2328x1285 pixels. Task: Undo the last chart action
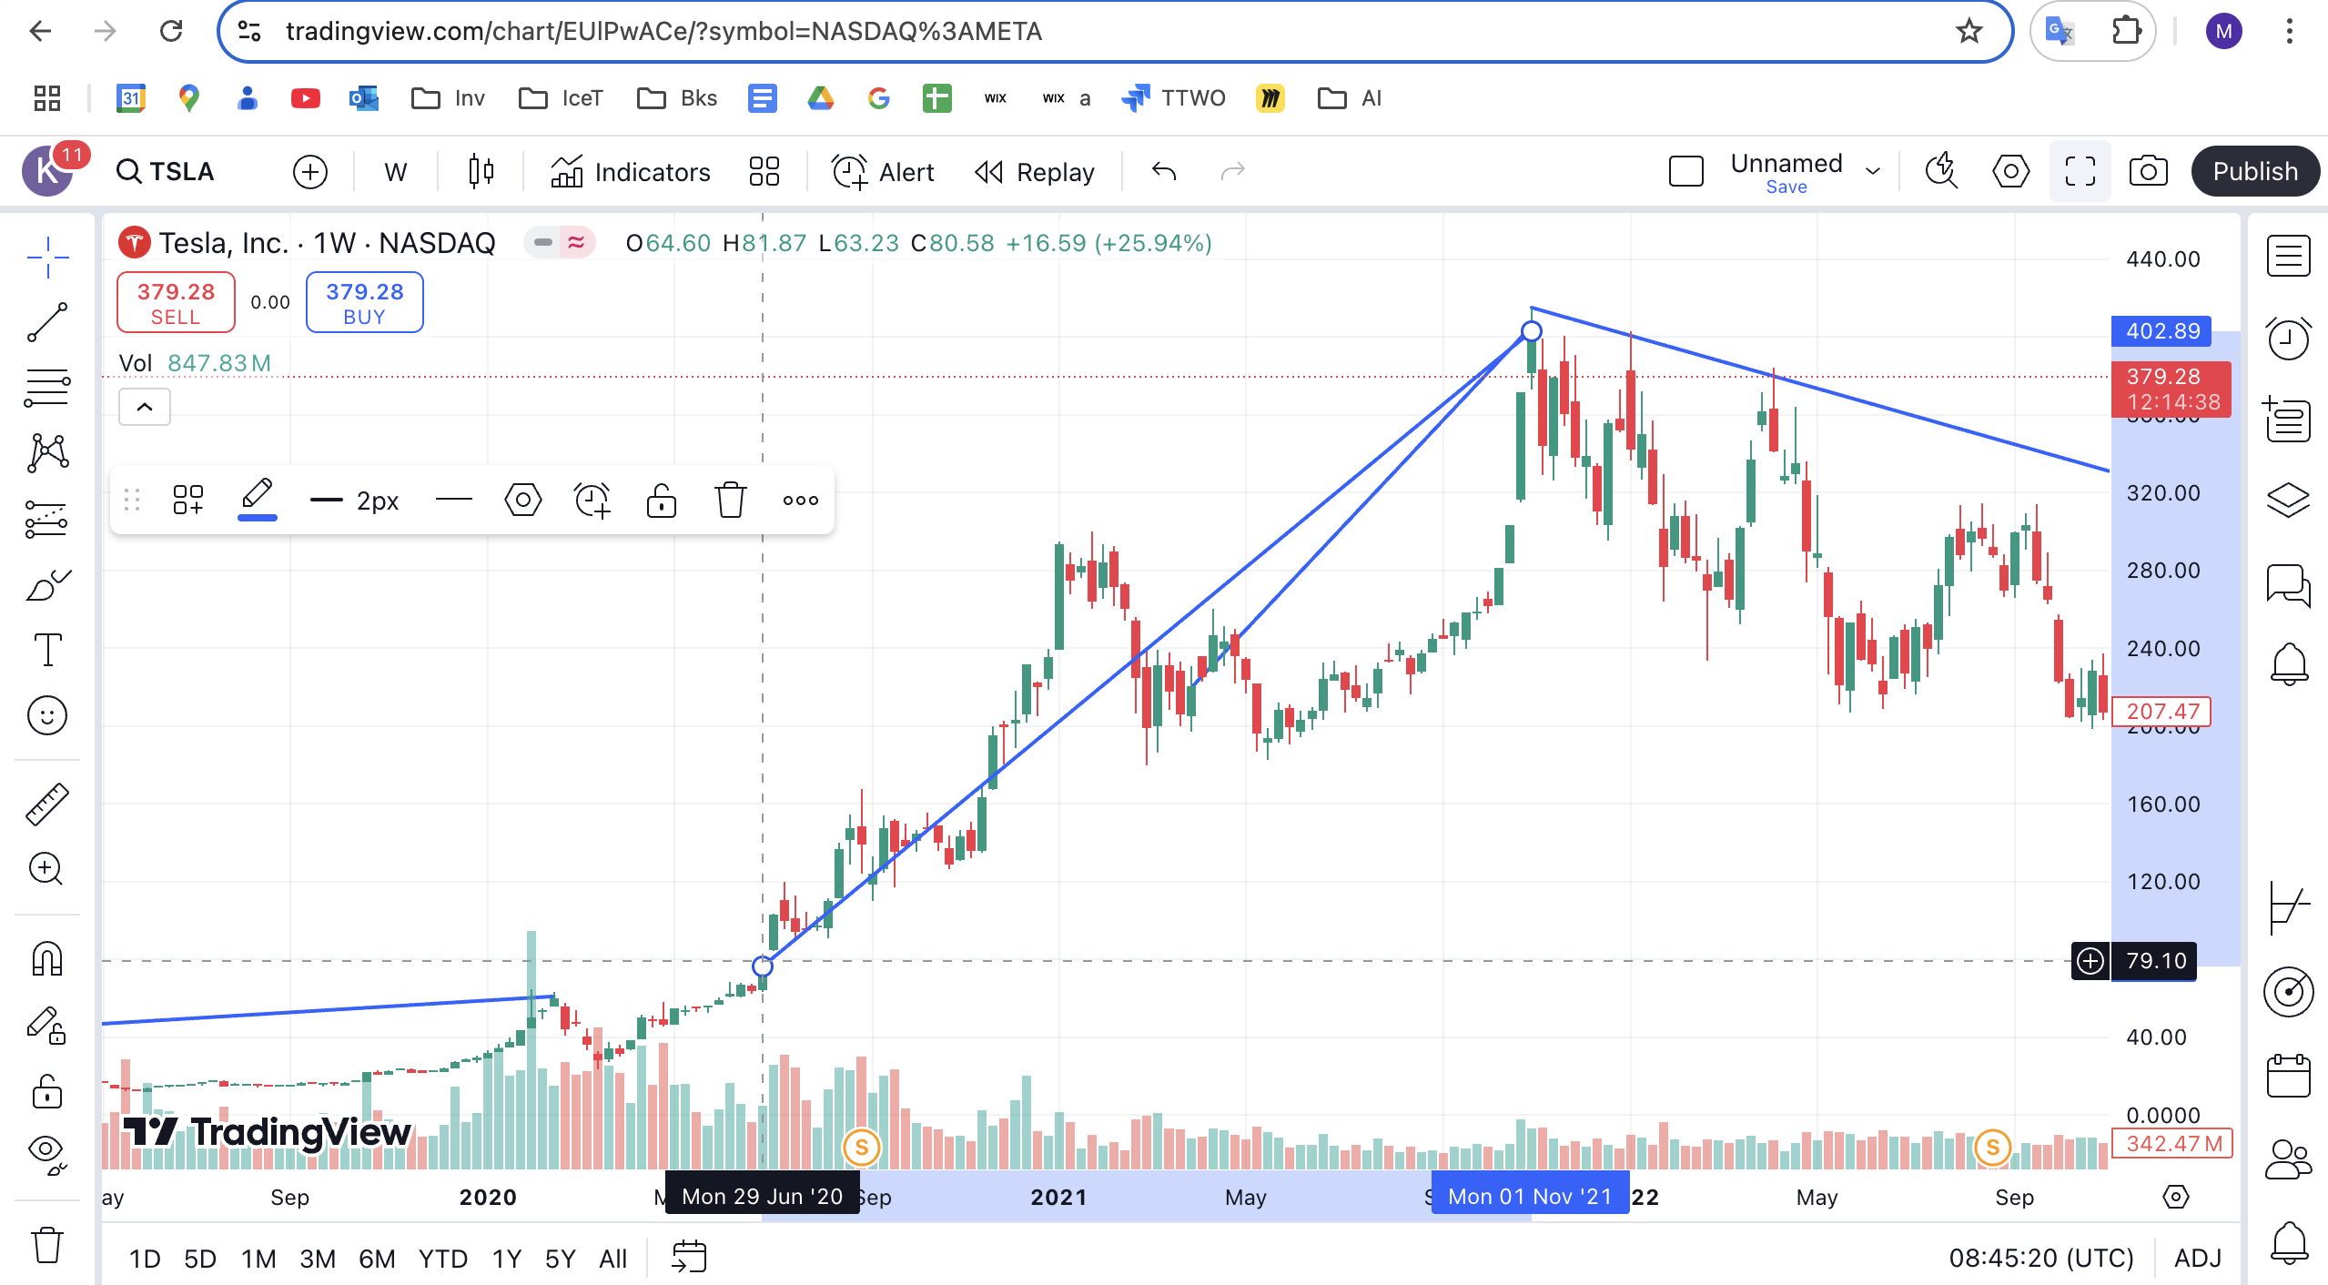tap(1164, 171)
